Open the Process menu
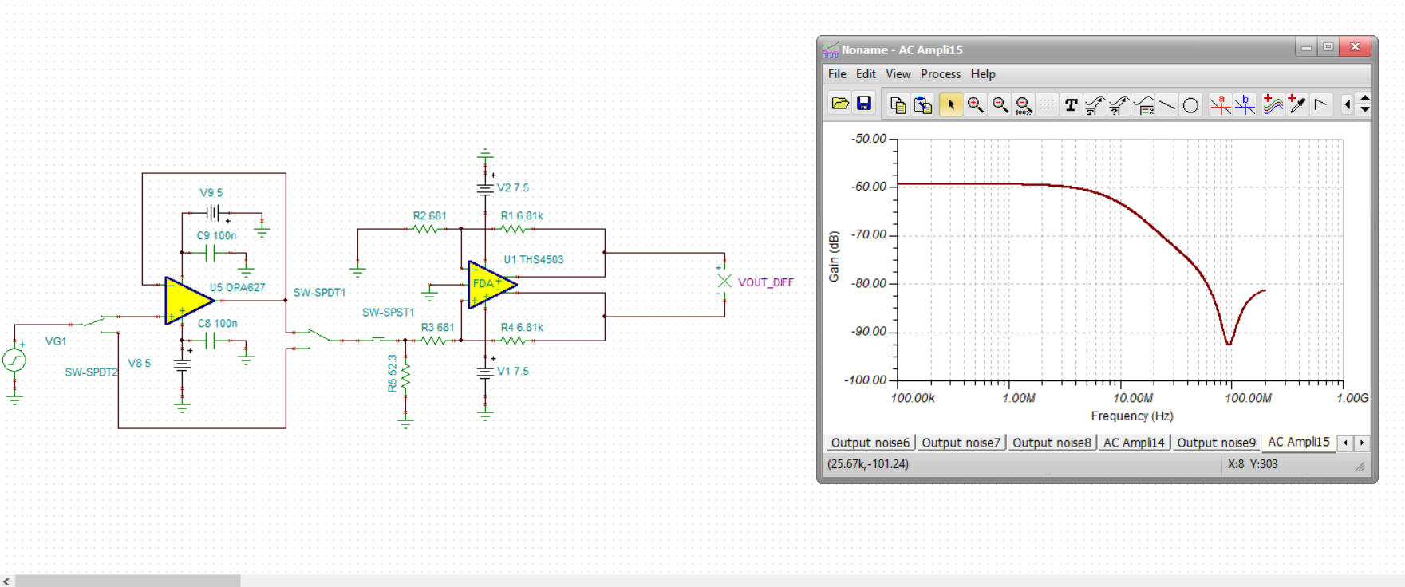 click(941, 73)
